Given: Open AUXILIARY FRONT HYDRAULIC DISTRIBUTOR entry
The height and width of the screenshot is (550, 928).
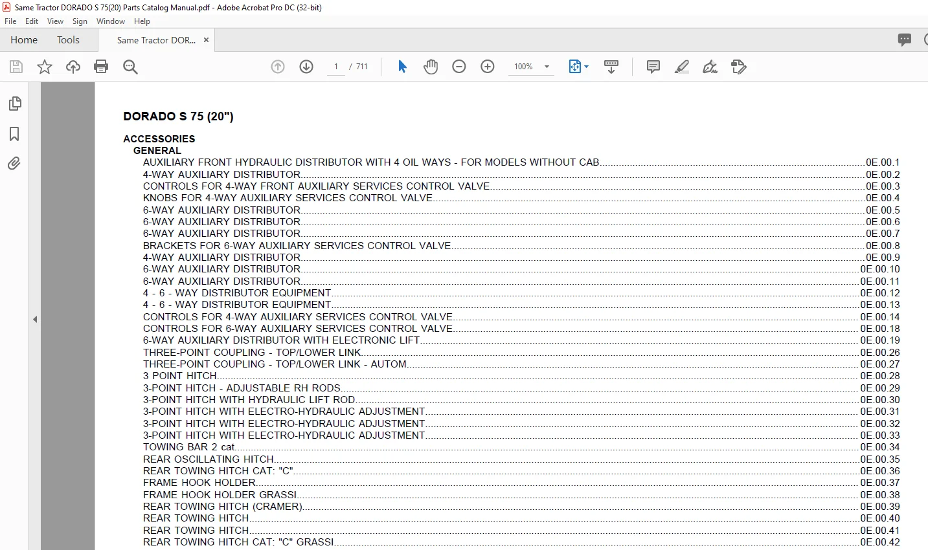Looking at the screenshot, I should pos(371,162).
